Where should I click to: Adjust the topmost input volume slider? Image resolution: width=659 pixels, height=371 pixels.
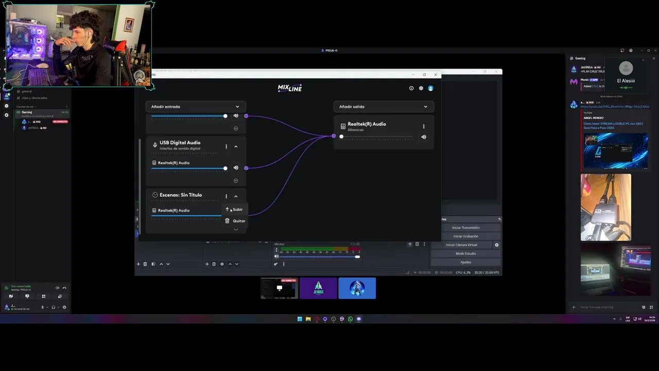coord(189,116)
